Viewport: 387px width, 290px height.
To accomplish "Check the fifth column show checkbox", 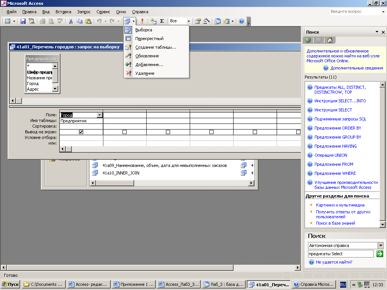I will pos(255,132).
